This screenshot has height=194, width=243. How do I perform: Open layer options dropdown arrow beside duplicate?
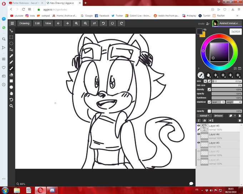coord(235,116)
